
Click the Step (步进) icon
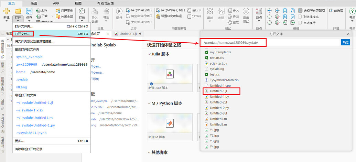222,11
